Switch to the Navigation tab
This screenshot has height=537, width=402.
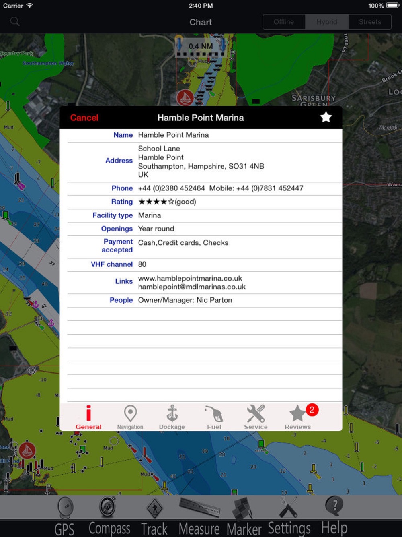point(130,417)
